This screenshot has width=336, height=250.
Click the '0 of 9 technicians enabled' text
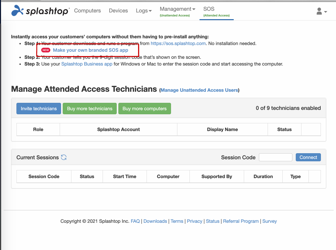(288, 108)
